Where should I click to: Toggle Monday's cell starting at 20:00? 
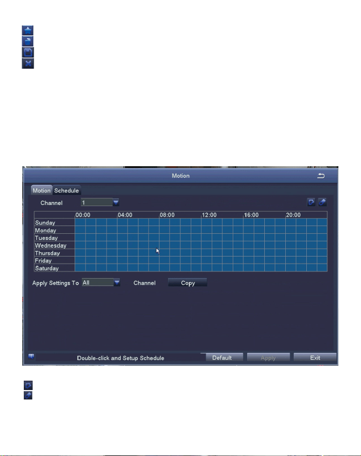point(291,230)
